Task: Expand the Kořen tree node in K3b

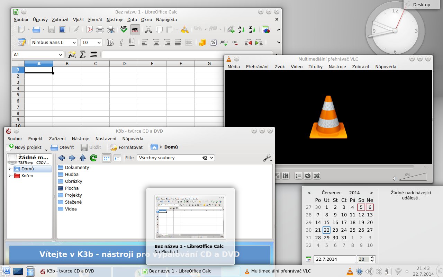Action: pyautogui.click(x=10, y=176)
